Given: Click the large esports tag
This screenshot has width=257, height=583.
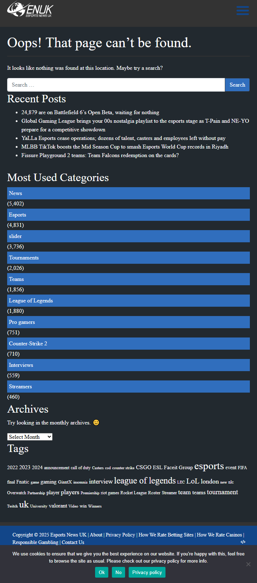Looking at the screenshot, I should tap(209, 466).
